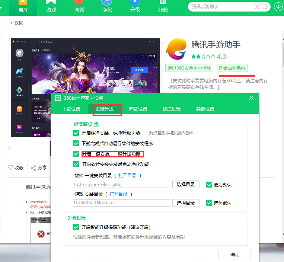Screen dimensions: 284x262
Task: Open game install directory via 打开目录 link
Action: click(x=118, y=194)
